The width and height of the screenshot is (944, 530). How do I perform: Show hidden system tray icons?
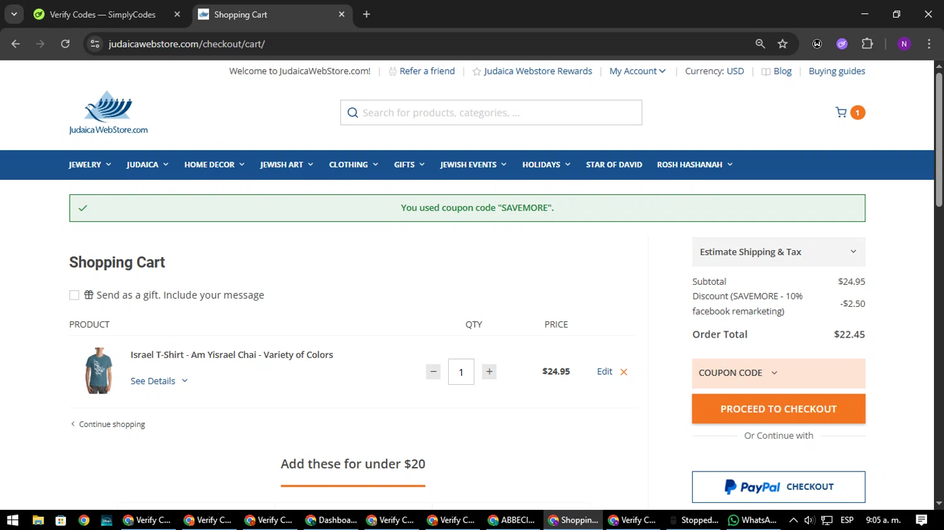coord(794,520)
